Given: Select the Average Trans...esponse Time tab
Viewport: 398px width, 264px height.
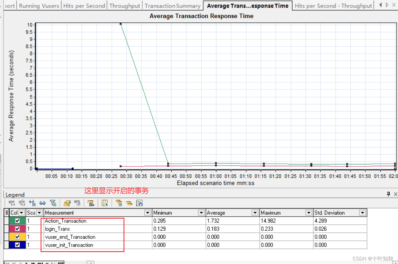Looking at the screenshot, I should (248, 6).
